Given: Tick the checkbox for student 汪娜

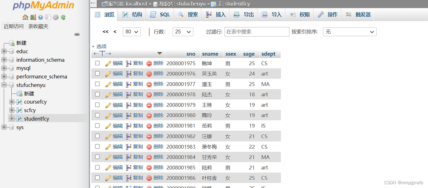Looking at the screenshot, I should [x=97, y=136].
